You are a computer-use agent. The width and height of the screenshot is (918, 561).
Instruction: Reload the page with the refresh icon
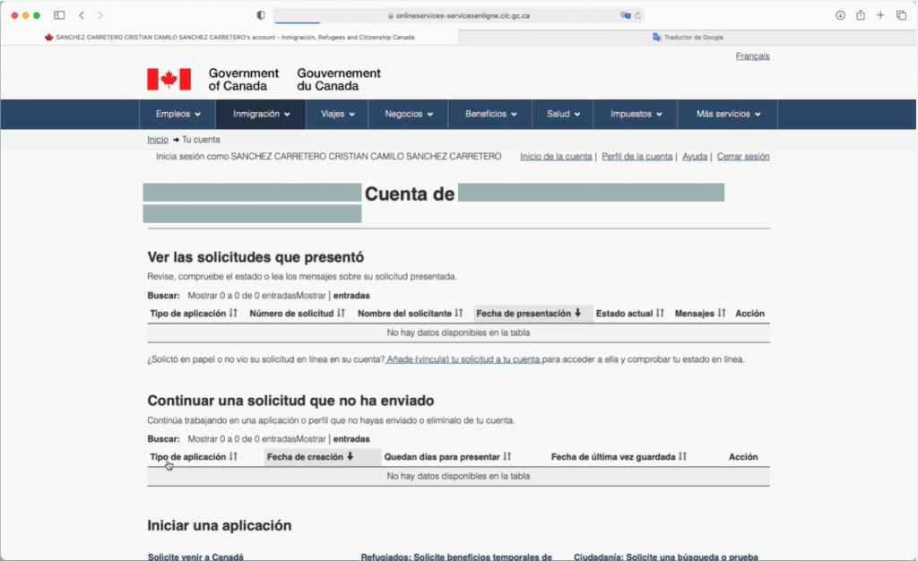coord(637,15)
